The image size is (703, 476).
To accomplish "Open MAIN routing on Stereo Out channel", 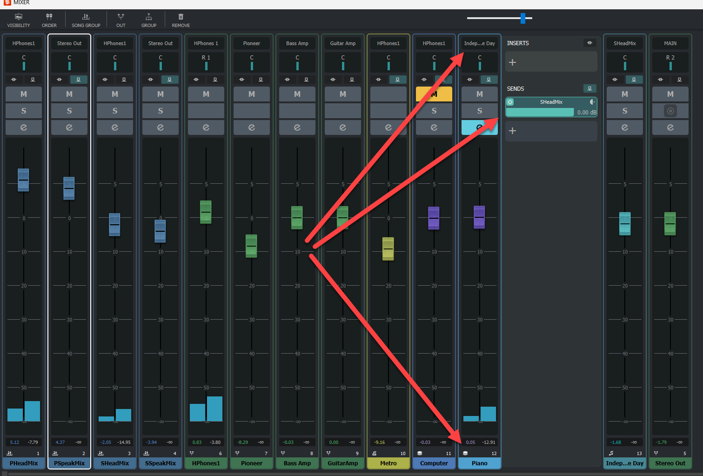I will pos(670,43).
